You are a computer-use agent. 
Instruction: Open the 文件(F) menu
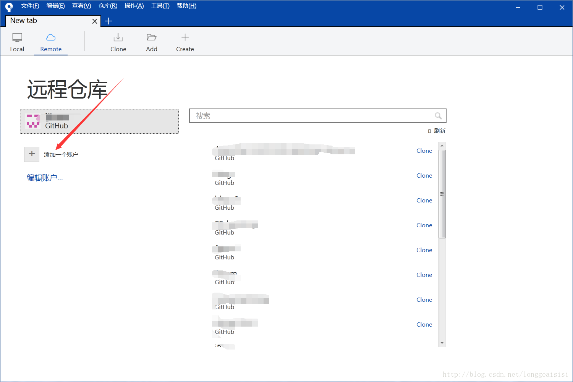pyautogui.click(x=30, y=6)
